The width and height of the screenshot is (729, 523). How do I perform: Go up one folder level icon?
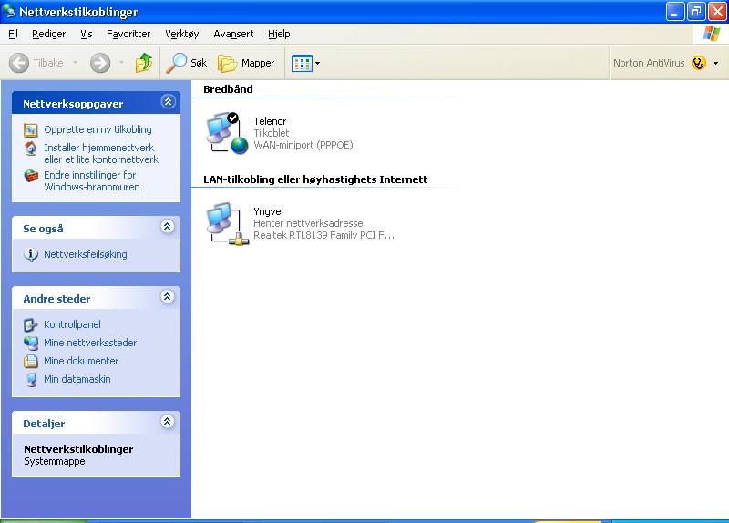(144, 63)
